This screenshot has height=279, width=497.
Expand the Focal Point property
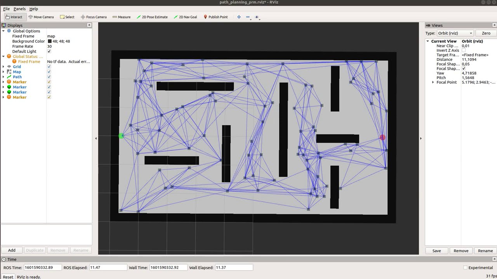click(433, 82)
